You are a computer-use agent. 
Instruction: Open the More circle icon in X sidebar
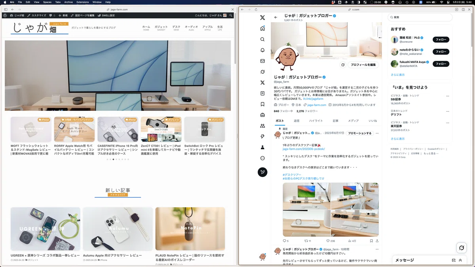[x=262, y=158]
